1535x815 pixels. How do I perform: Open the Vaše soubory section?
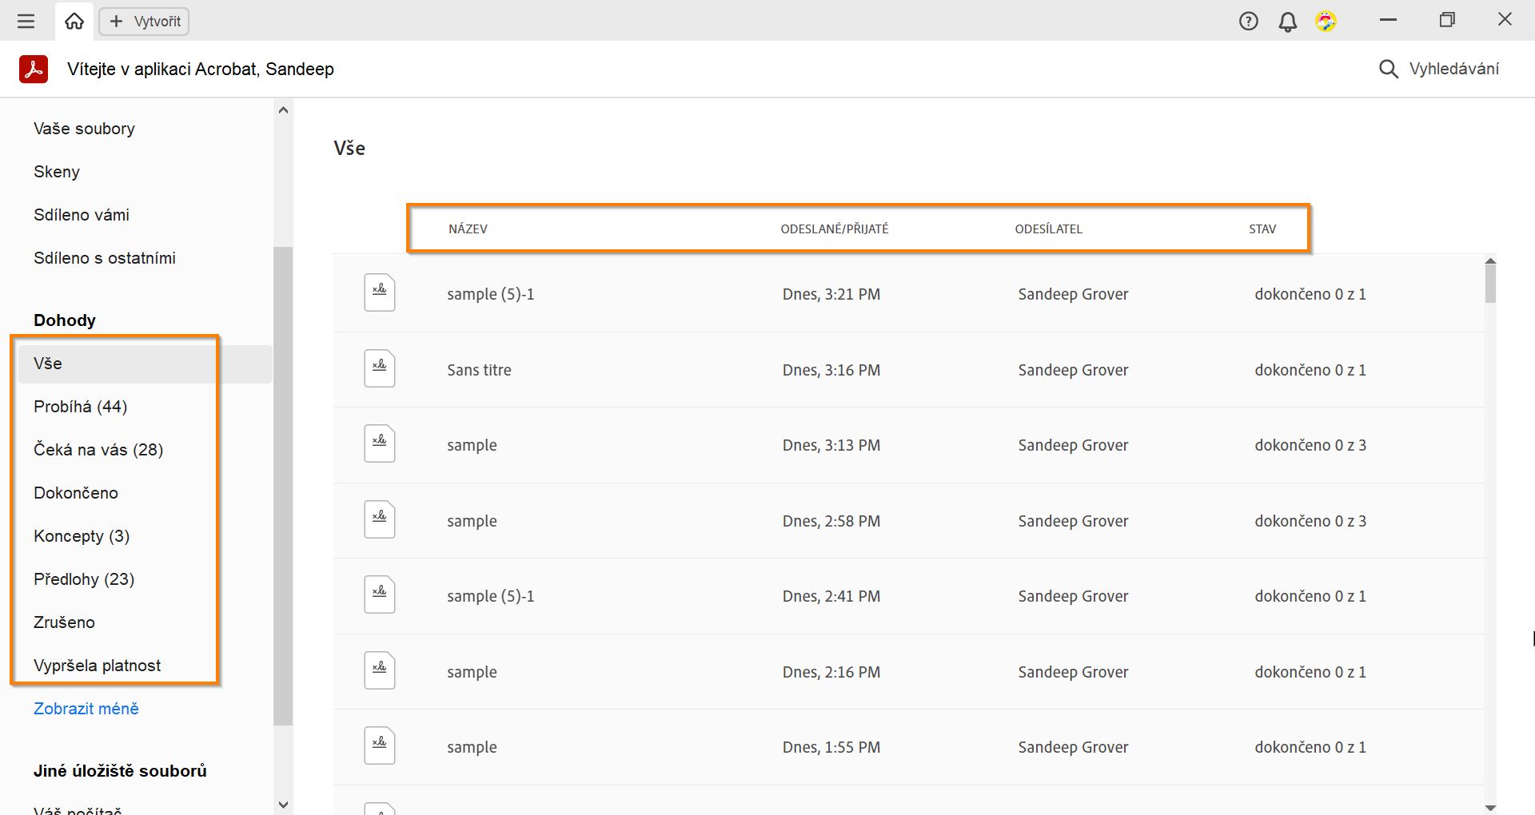coord(84,129)
